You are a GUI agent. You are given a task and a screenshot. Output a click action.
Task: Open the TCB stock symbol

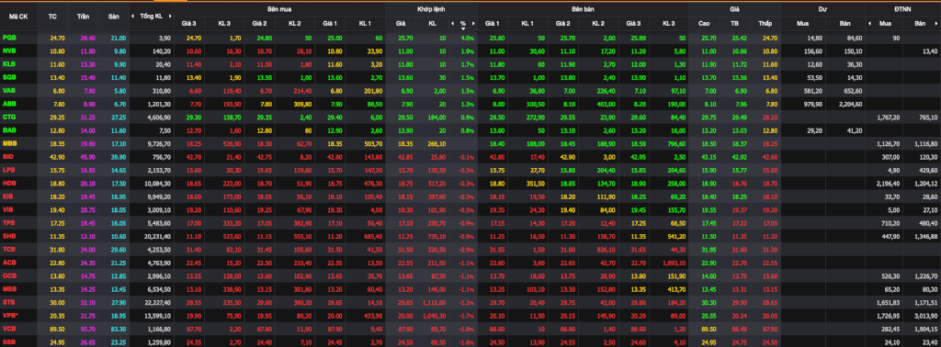tap(9, 249)
